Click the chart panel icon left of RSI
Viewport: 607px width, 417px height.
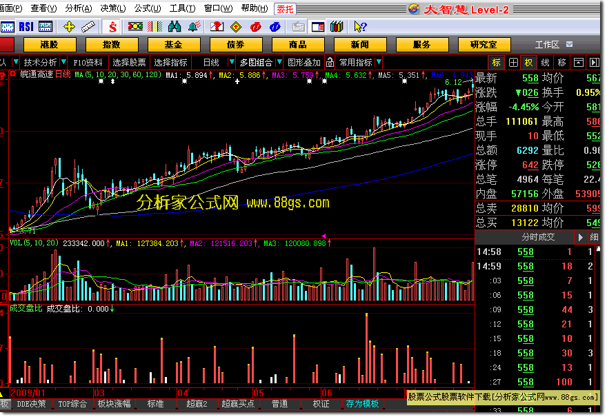[x=8, y=27]
